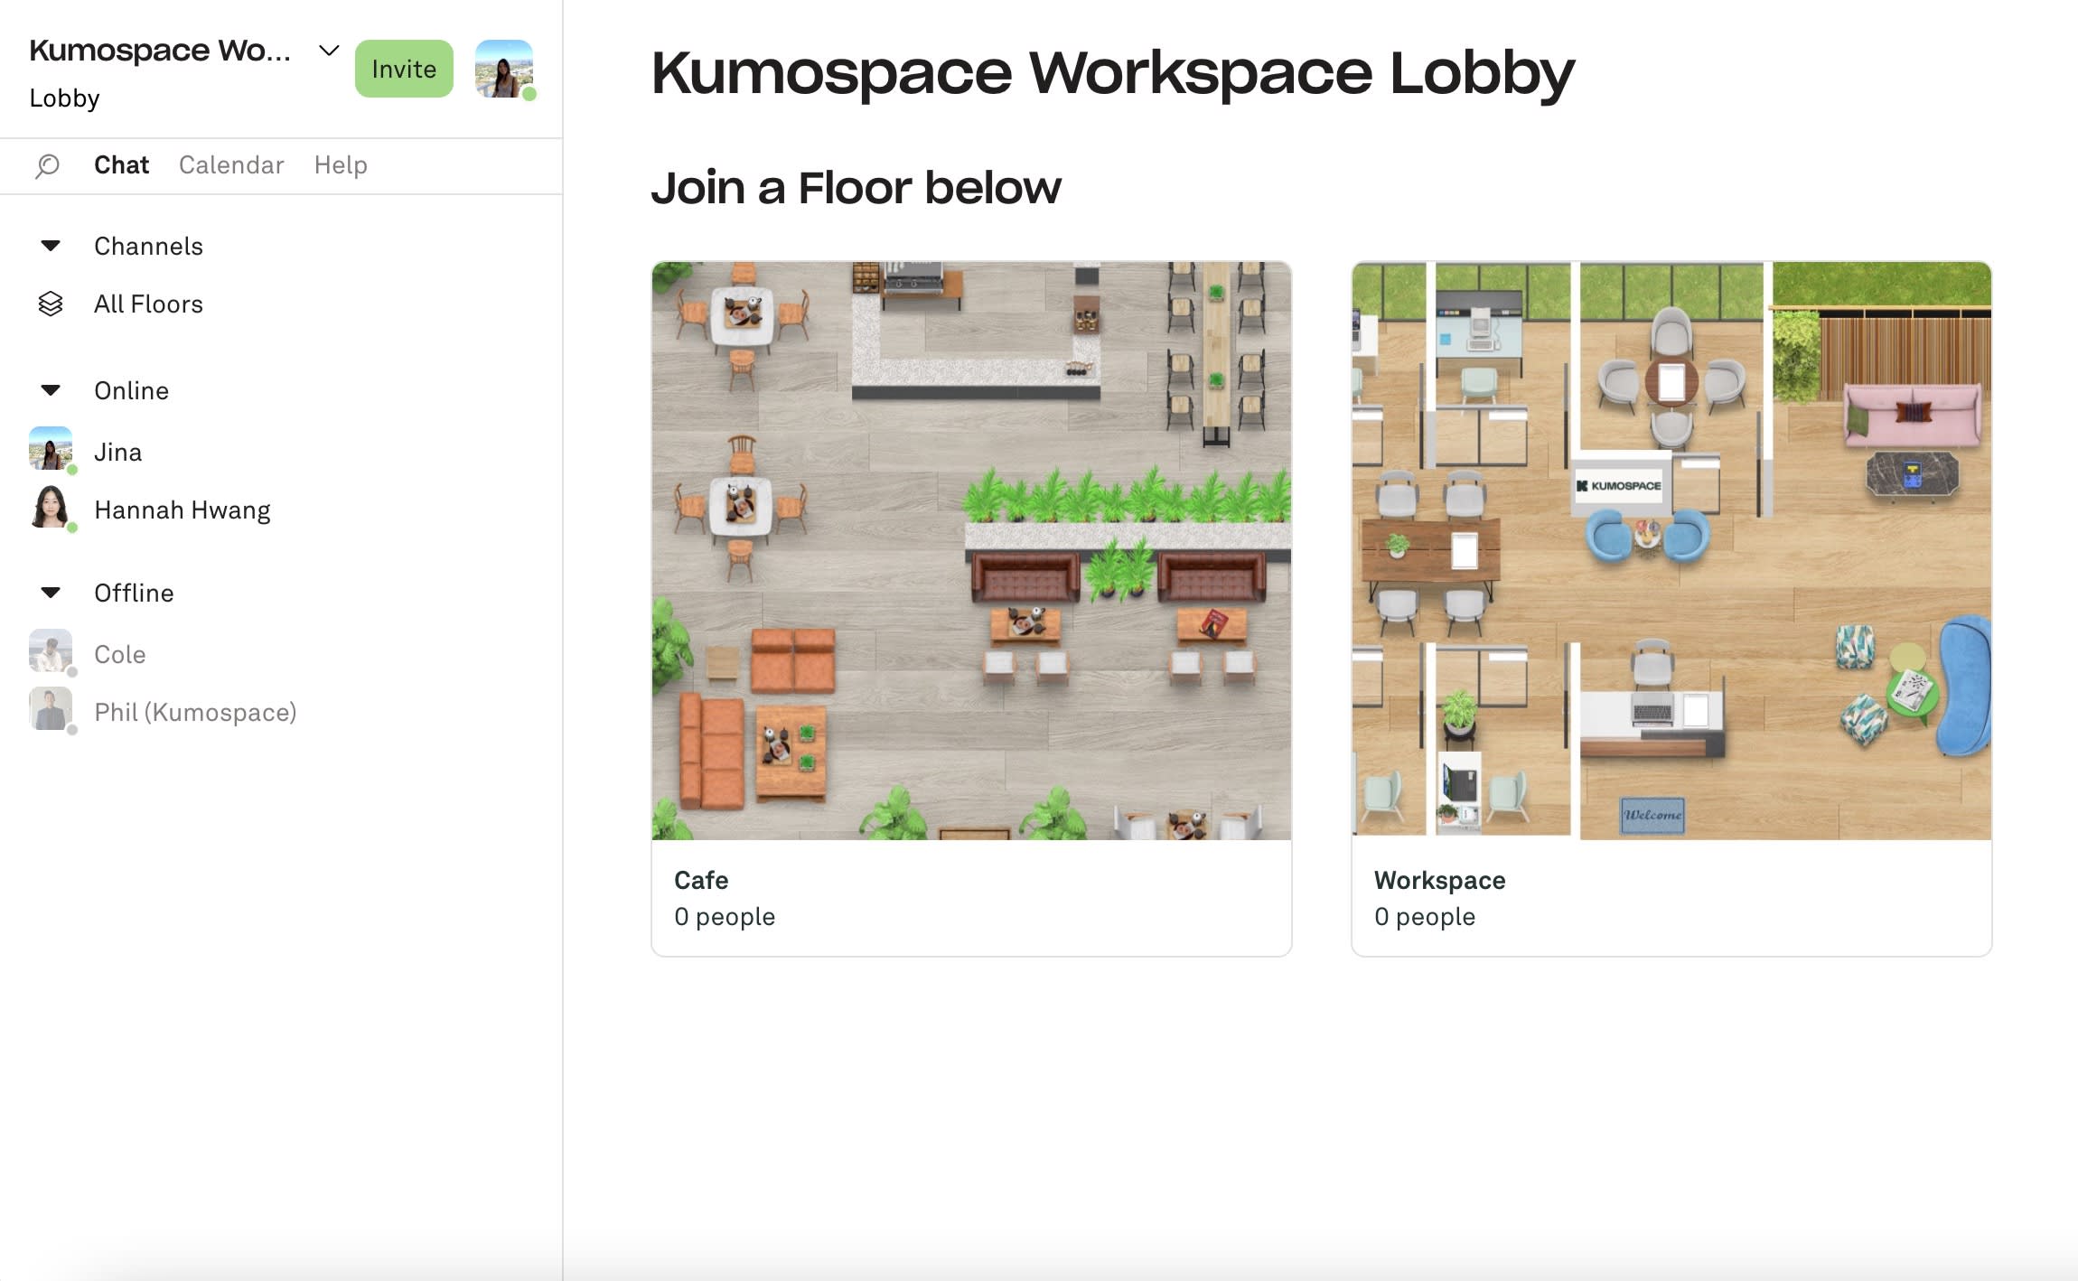Collapse the Offline members list
This screenshot has height=1281, width=2078.
[x=51, y=593]
